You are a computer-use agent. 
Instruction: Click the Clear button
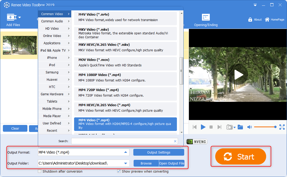click(x=15, y=128)
